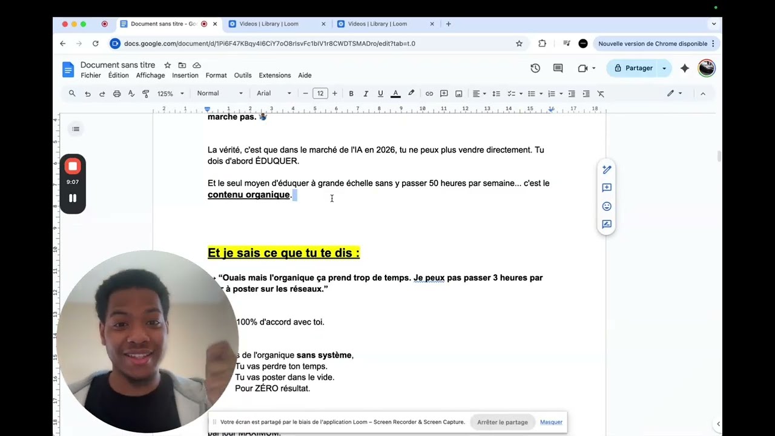Activate the paint format tool
The height and width of the screenshot is (436, 775).
[146, 93]
